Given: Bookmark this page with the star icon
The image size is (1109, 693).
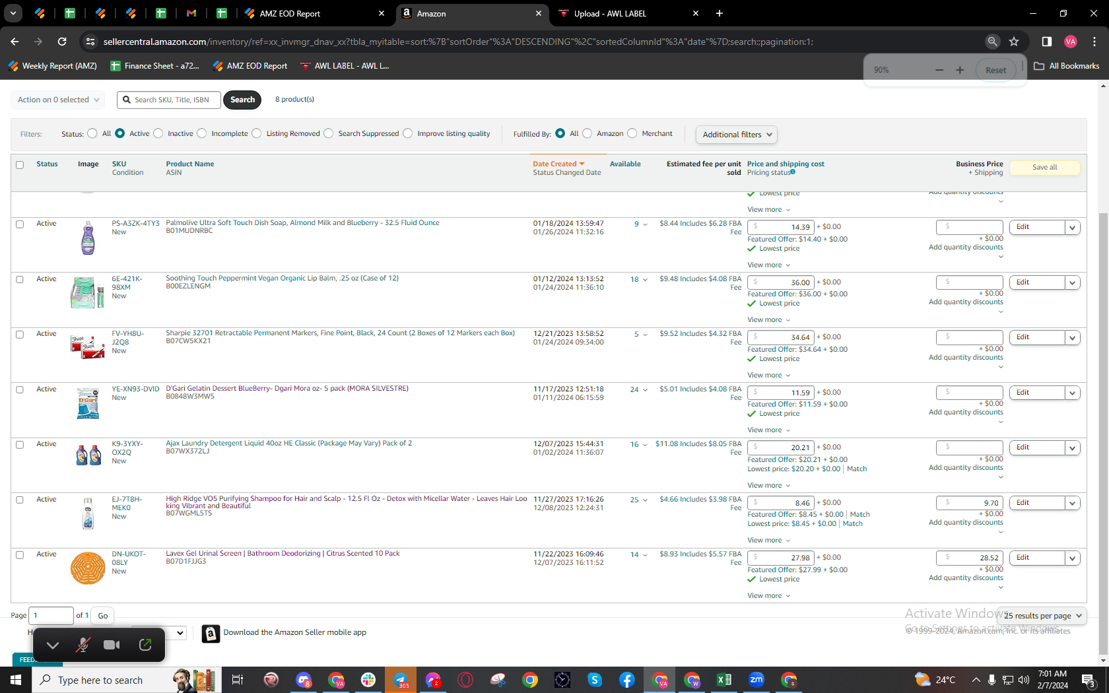Looking at the screenshot, I should point(1014,42).
